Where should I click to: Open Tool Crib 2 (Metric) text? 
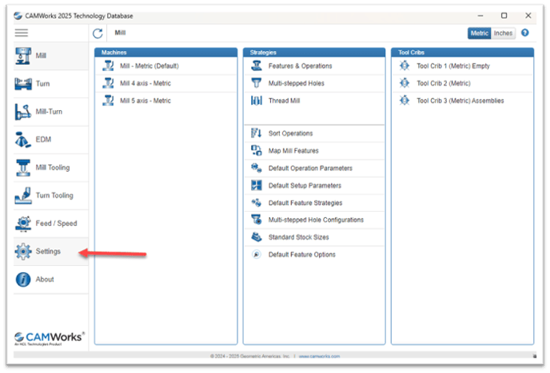tap(444, 83)
